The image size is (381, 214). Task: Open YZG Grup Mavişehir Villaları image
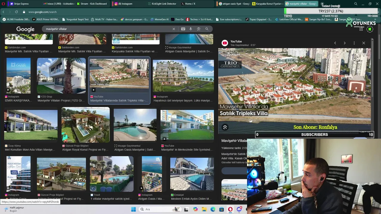coord(61,76)
